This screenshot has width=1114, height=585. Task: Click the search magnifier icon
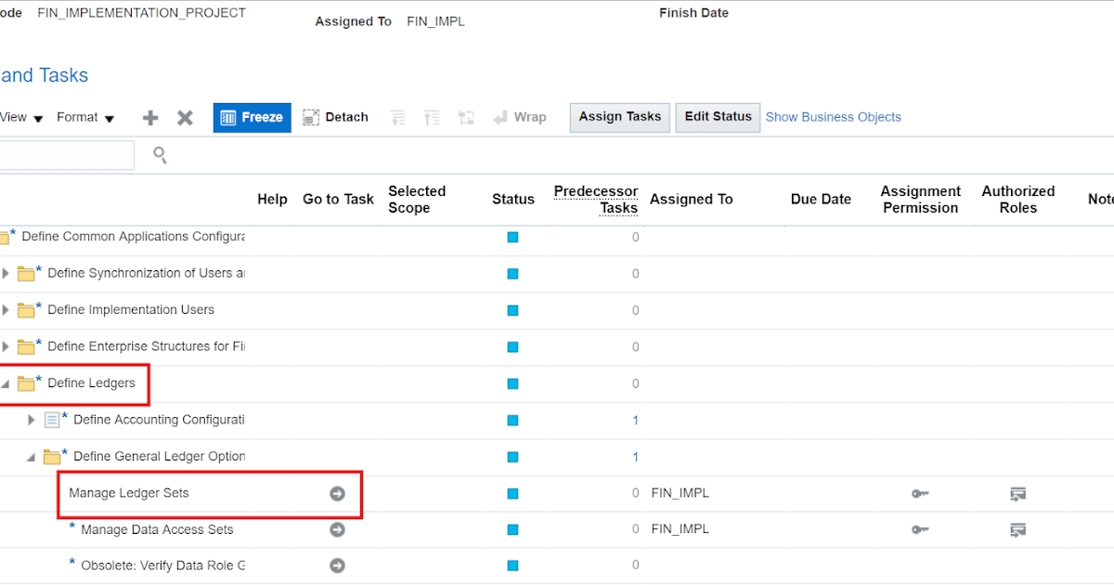(160, 155)
